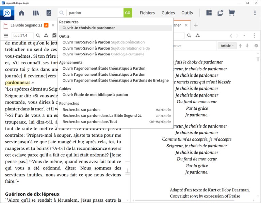The width and height of the screenshot is (261, 203).
Task: Go forward with the right panel arrow
Action: [237, 36]
